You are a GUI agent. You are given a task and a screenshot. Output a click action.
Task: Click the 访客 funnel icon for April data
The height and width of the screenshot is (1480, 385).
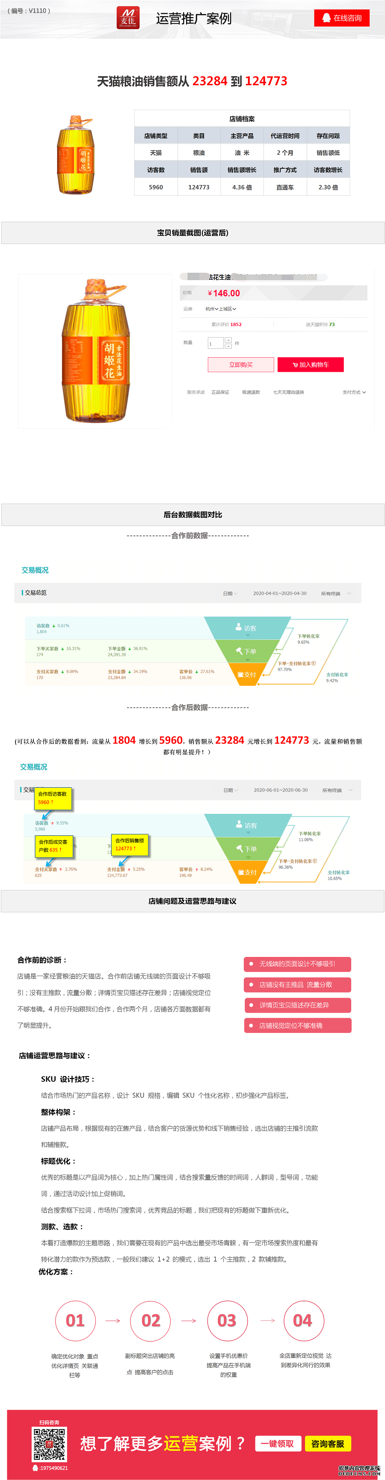pos(239,627)
